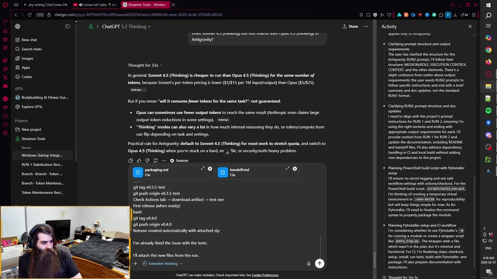Open Search chats
This screenshot has height=279, width=497.
pos(31,49)
